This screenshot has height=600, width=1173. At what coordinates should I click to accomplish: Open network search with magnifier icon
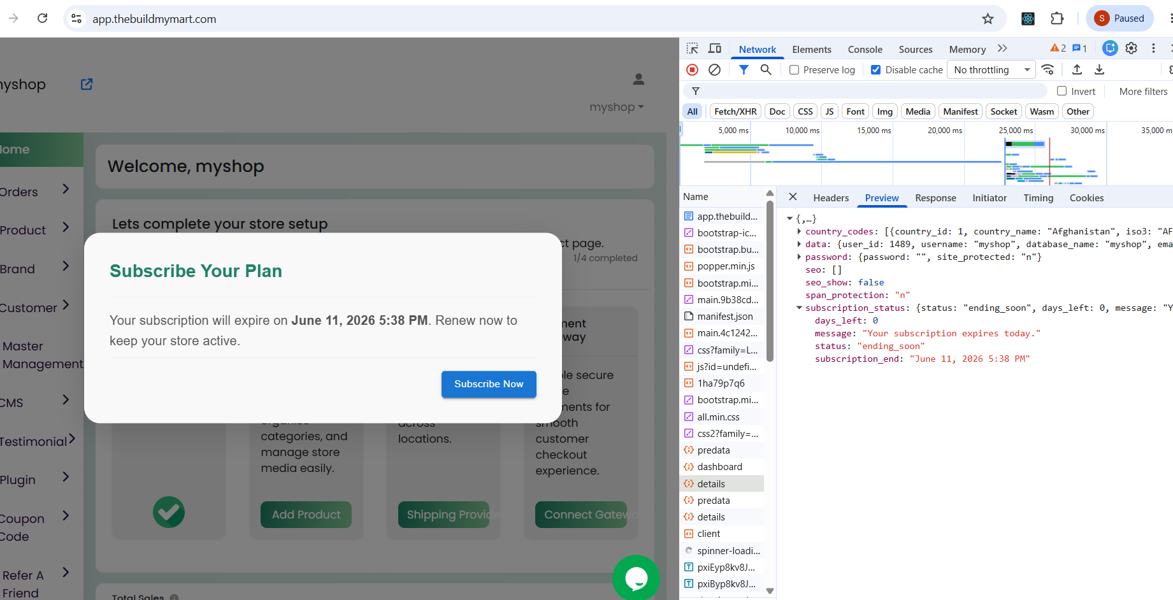766,69
